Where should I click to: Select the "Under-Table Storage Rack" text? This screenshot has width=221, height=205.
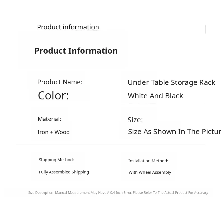point(171,82)
